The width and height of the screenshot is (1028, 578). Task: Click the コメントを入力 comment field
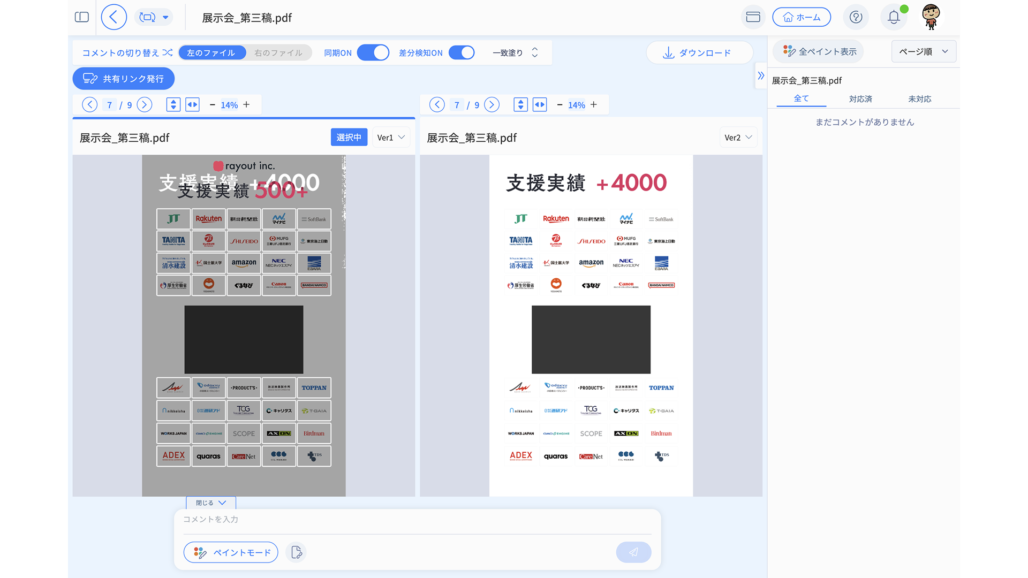(x=417, y=520)
